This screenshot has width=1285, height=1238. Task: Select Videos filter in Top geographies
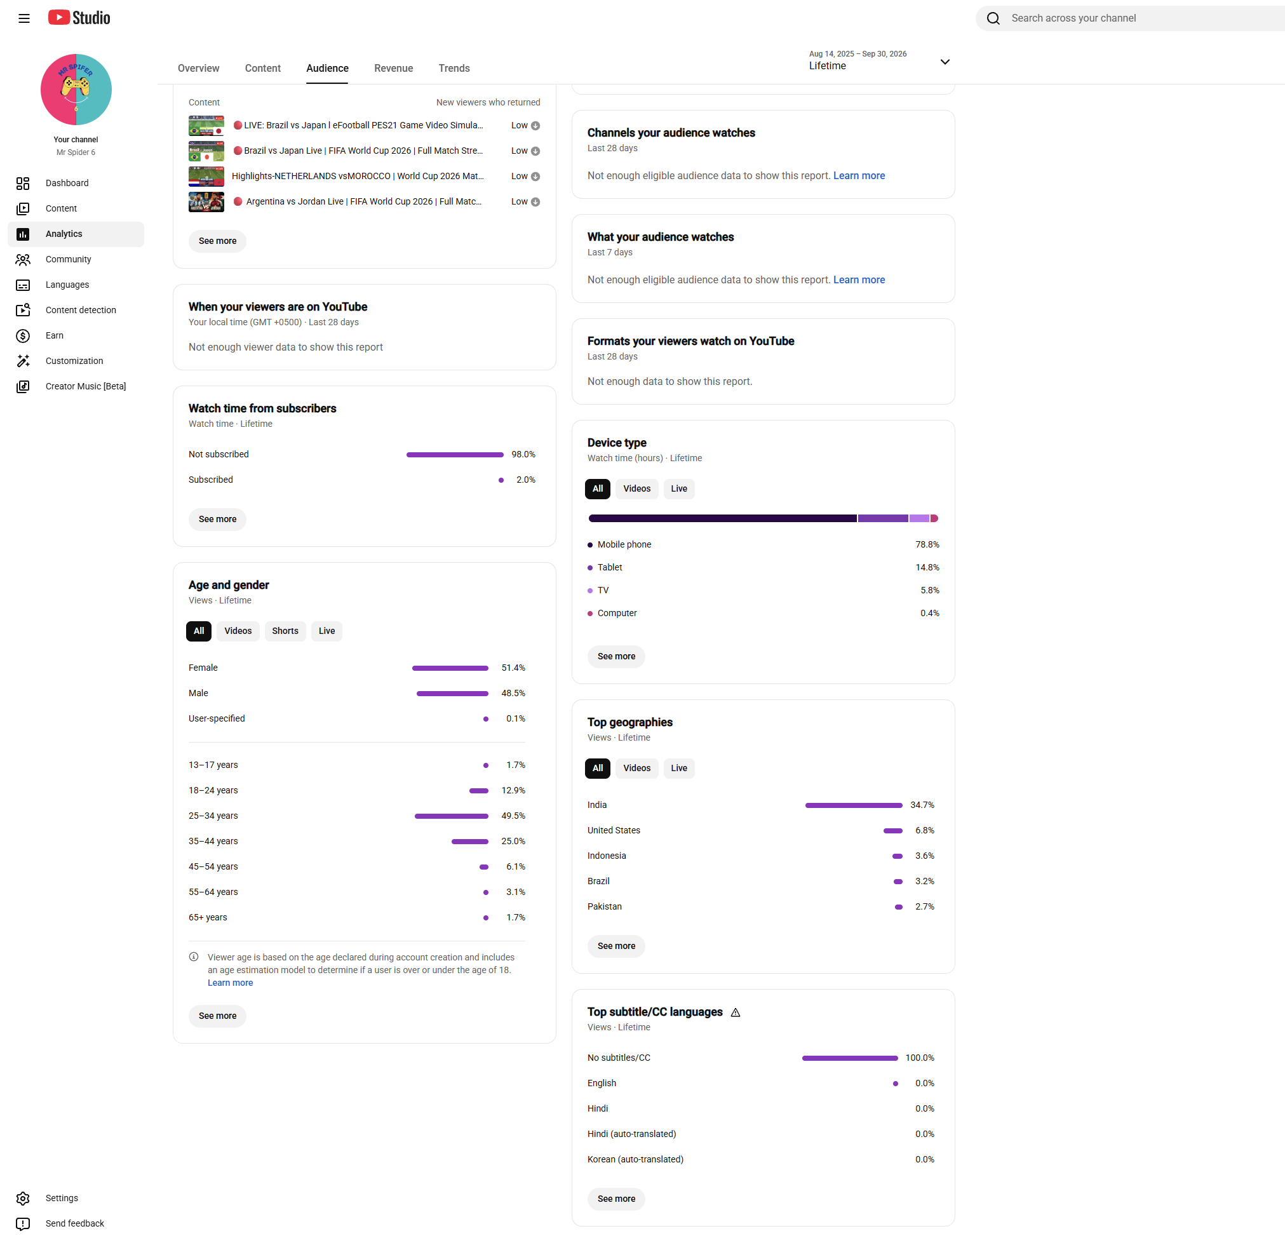[636, 768]
